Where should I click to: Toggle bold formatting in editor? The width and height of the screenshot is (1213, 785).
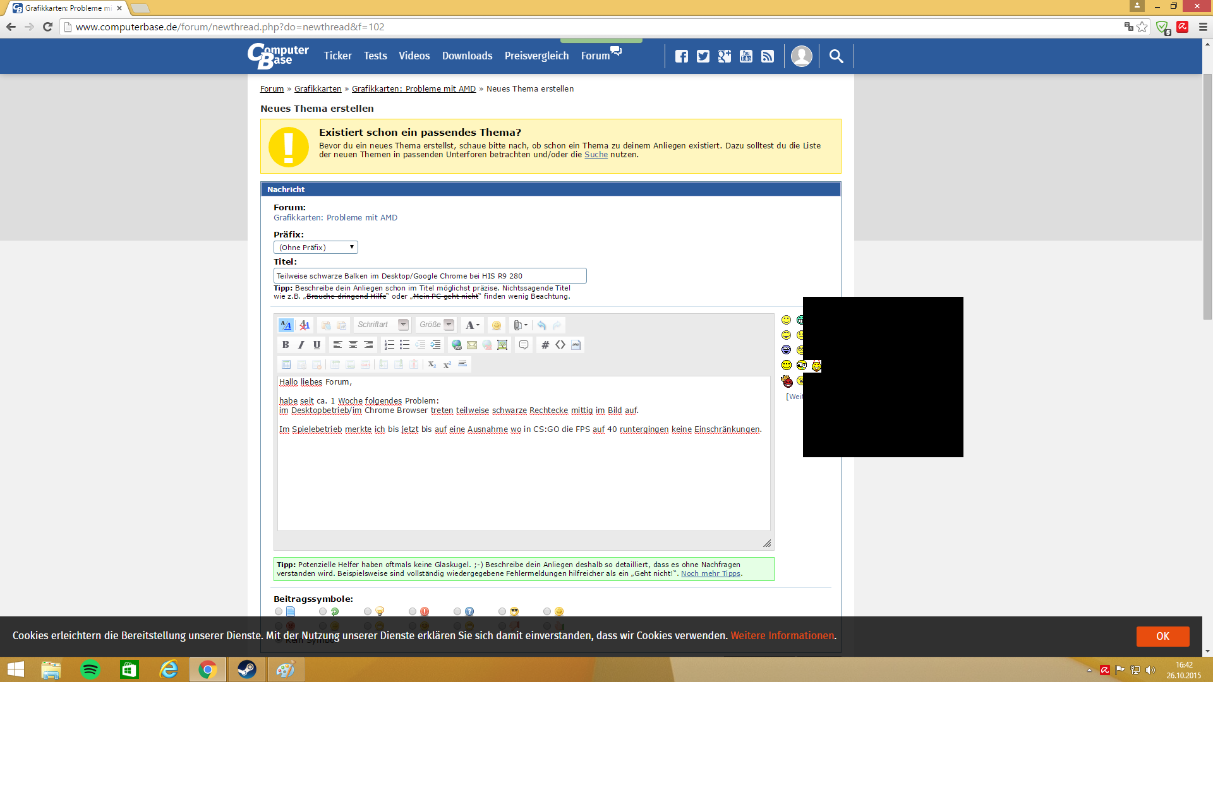[286, 345]
